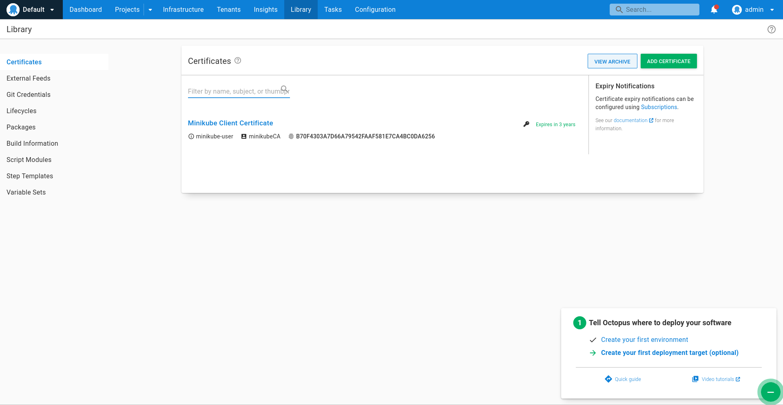Expand the admin user menu arrow
The image size is (783, 405).
(772, 10)
